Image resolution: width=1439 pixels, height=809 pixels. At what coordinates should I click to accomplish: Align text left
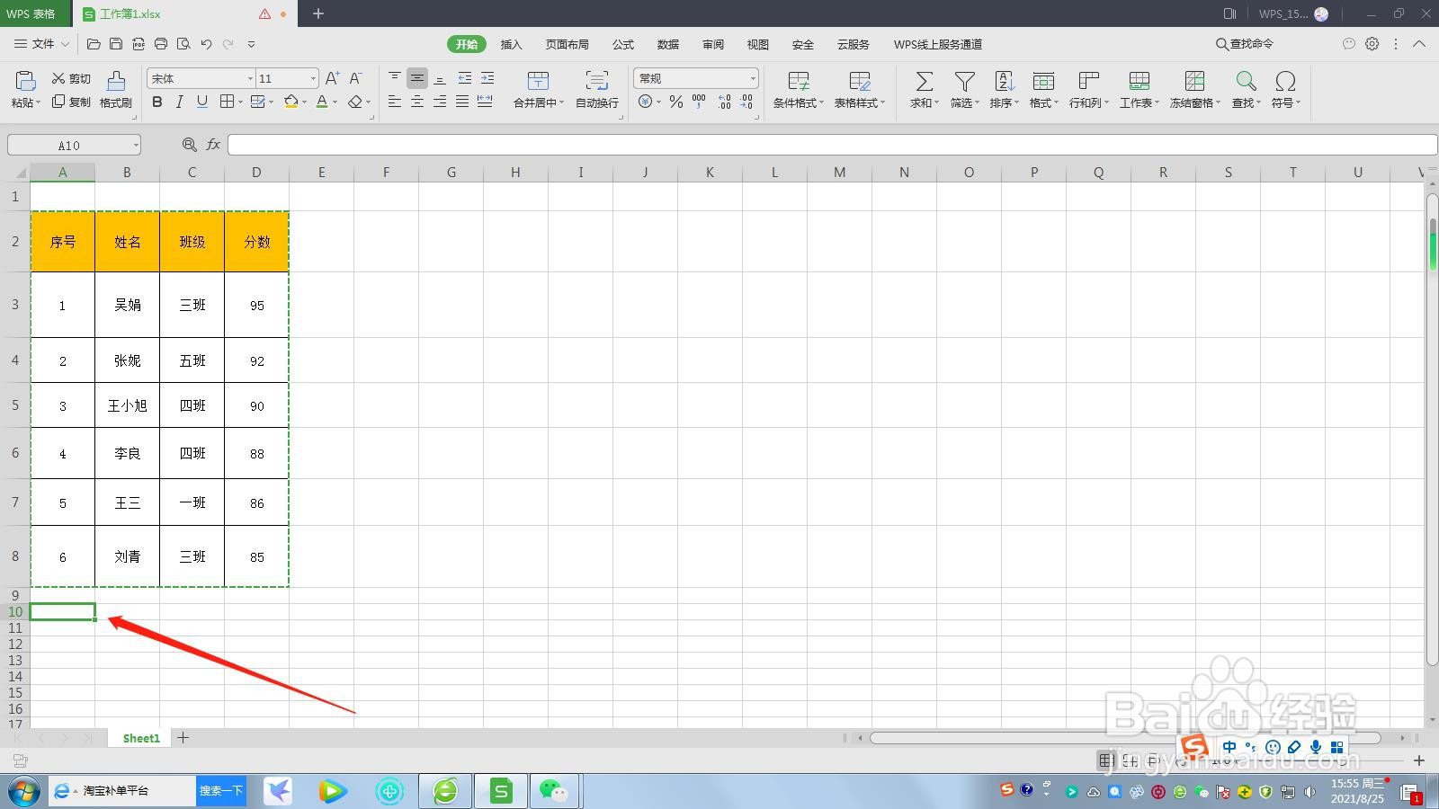pos(395,102)
